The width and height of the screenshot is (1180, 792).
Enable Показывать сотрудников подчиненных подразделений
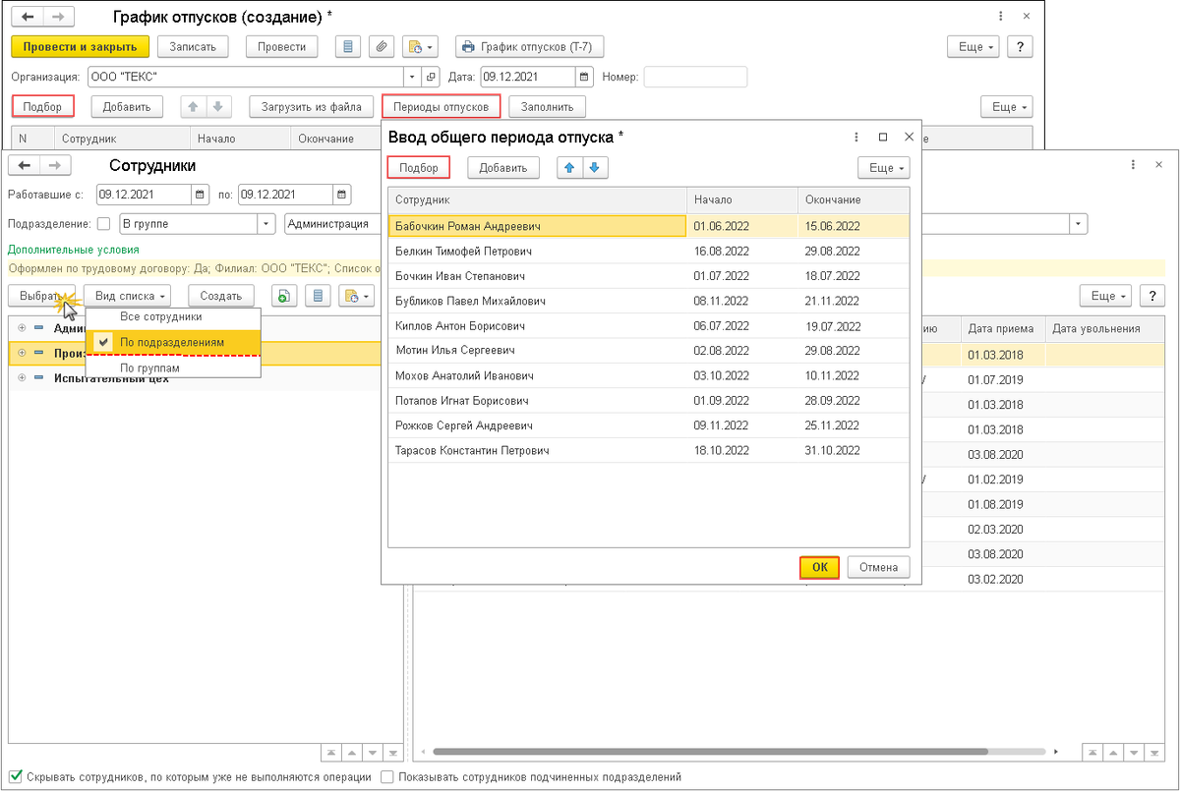387,776
